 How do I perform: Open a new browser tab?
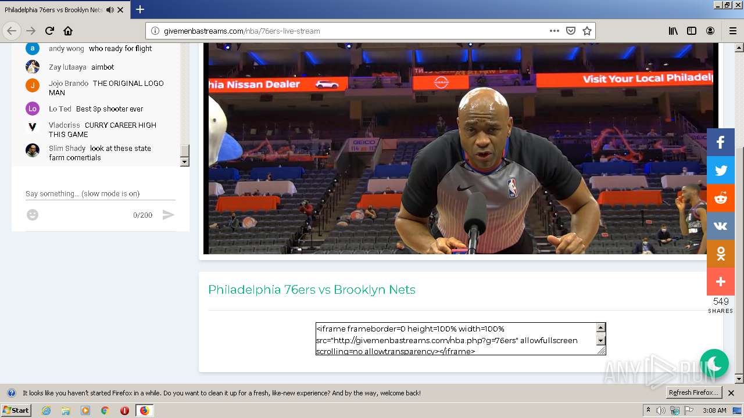[x=140, y=9]
